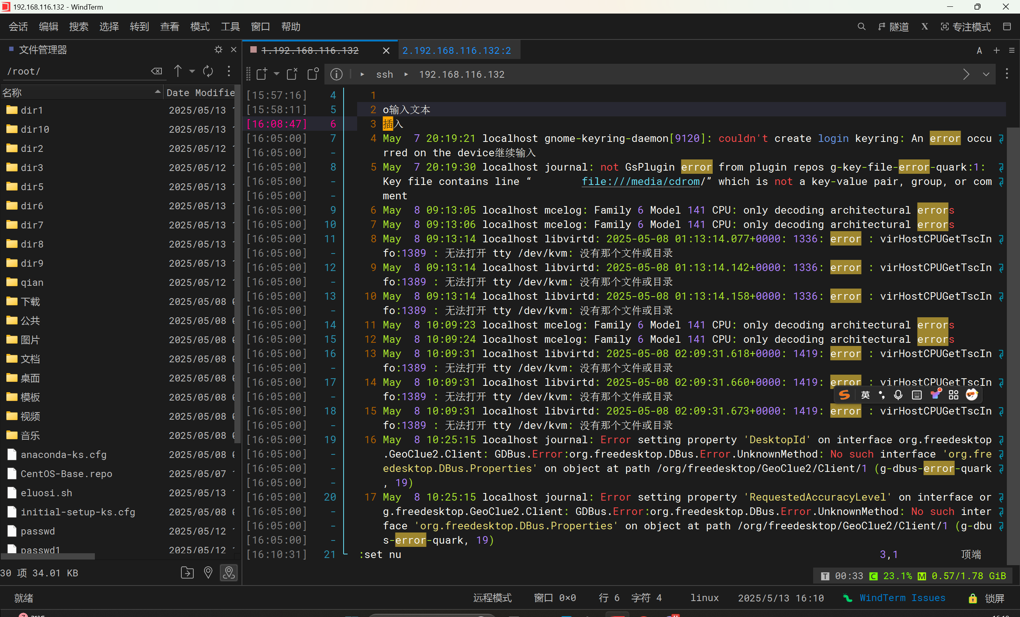Go up one directory level
Image resolution: width=1020 pixels, height=617 pixels.
[178, 71]
